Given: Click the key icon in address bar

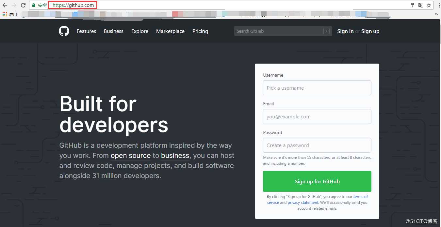Looking at the screenshot, I should [x=413, y=5].
